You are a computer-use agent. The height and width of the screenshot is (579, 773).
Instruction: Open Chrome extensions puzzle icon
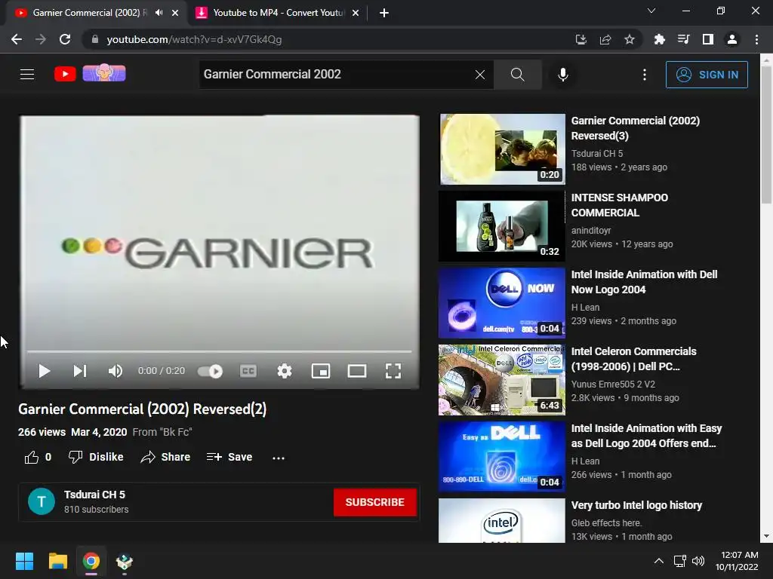point(659,39)
